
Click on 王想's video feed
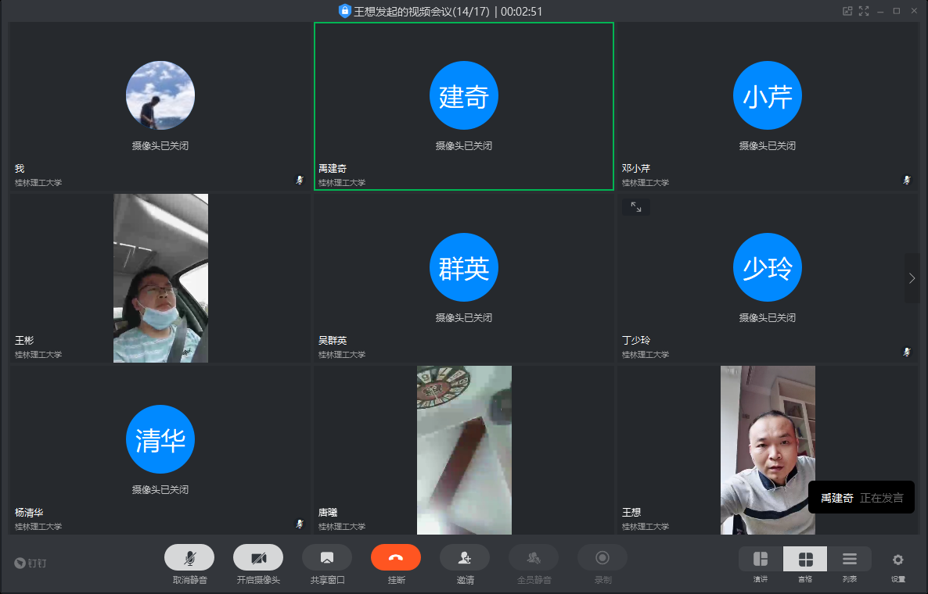[768, 450]
